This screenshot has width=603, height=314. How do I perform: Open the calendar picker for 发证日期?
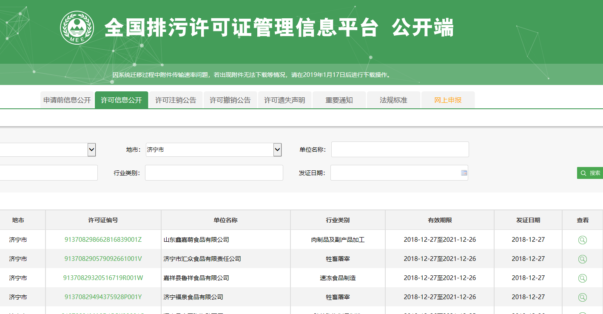464,173
